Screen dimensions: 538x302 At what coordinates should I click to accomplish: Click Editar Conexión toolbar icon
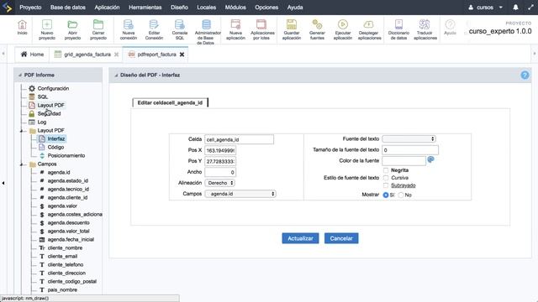click(154, 29)
